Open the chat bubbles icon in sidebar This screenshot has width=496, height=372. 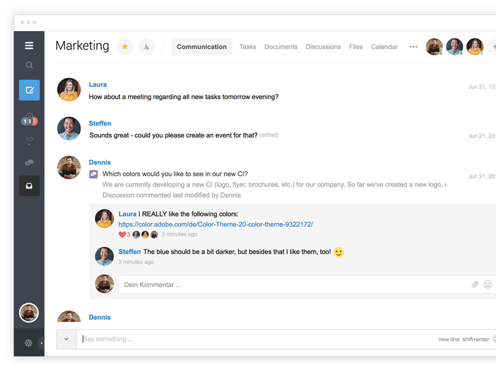click(x=29, y=162)
